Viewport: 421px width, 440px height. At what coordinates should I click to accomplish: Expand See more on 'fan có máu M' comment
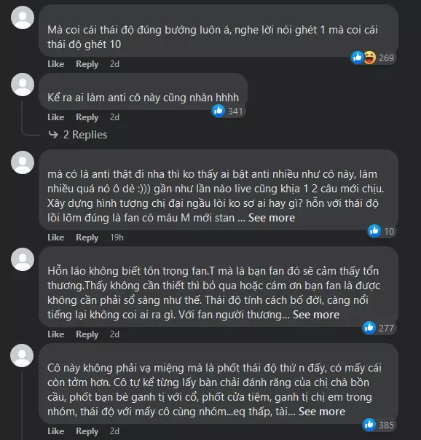pyautogui.click(x=272, y=218)
